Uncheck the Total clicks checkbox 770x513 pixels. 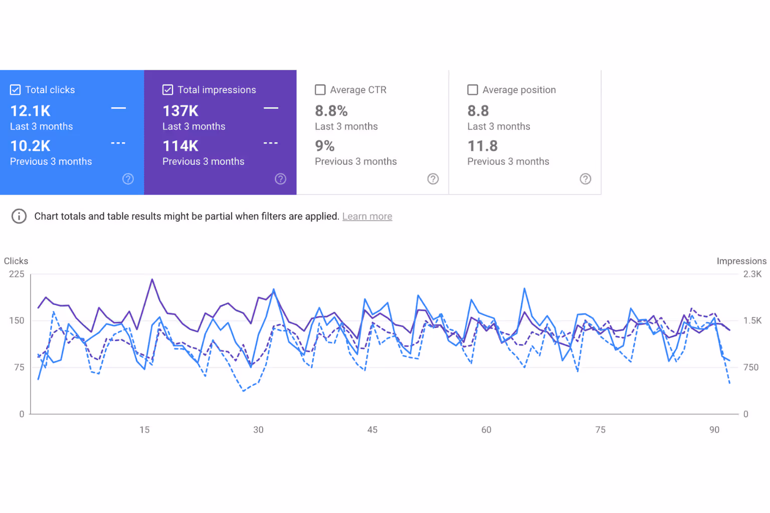pos(16,90)
